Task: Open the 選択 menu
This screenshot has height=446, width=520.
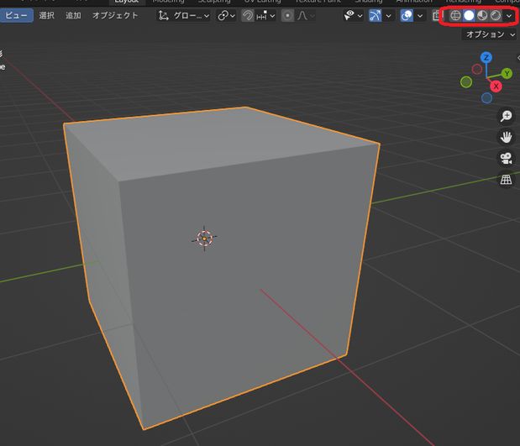Action: click(46, 16)
